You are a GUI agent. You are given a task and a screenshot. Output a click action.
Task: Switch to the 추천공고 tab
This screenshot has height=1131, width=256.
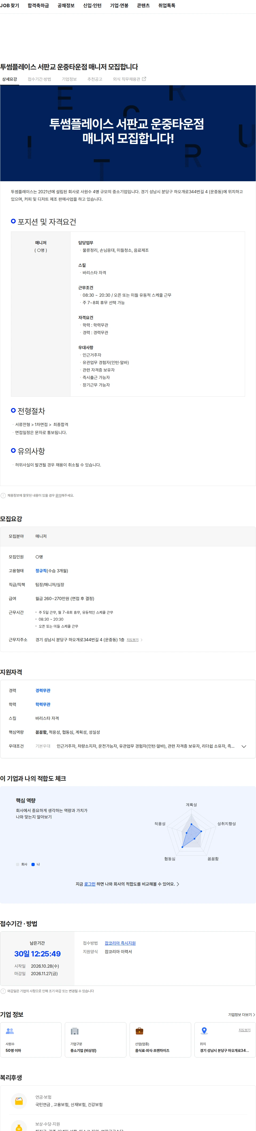point(95,79)
